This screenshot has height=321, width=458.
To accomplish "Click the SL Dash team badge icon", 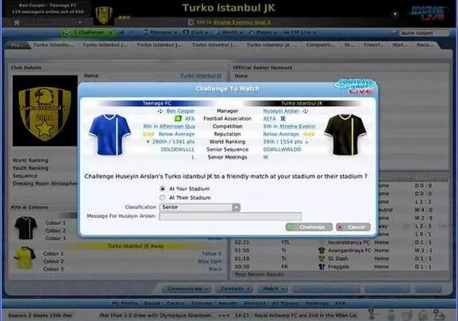I will (x=321, y=258).
